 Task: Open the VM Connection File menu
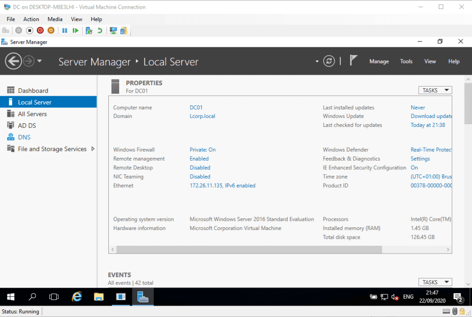11,19
